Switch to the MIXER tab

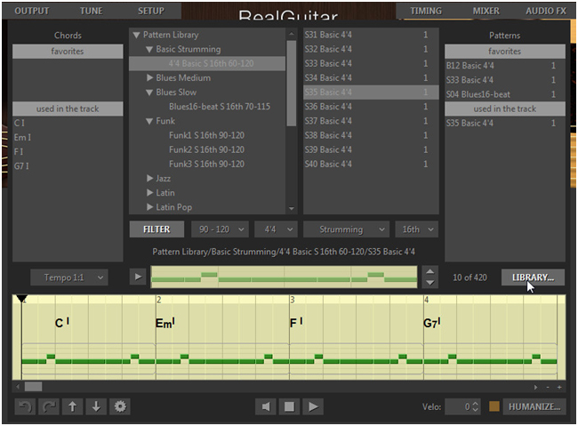pos(486,11)
